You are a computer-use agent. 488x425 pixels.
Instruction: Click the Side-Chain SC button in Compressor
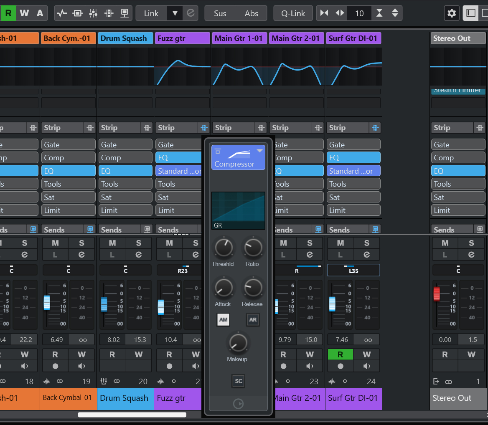[x=238, y=381]
